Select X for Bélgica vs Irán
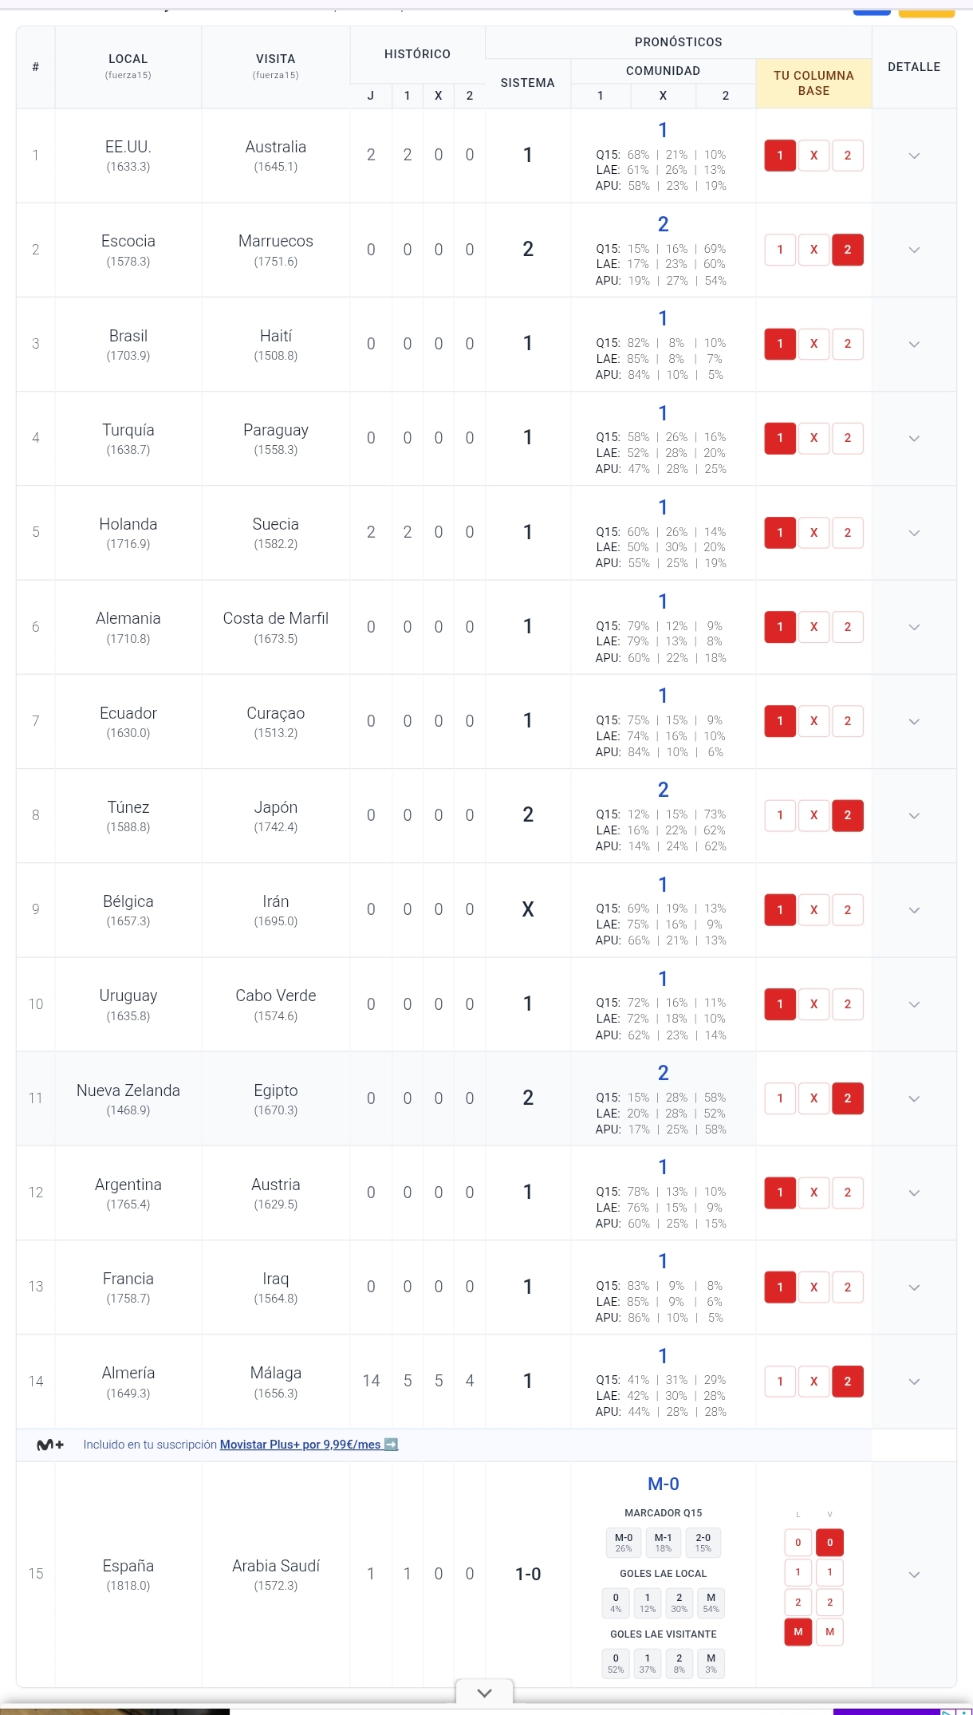 point(813,909)
